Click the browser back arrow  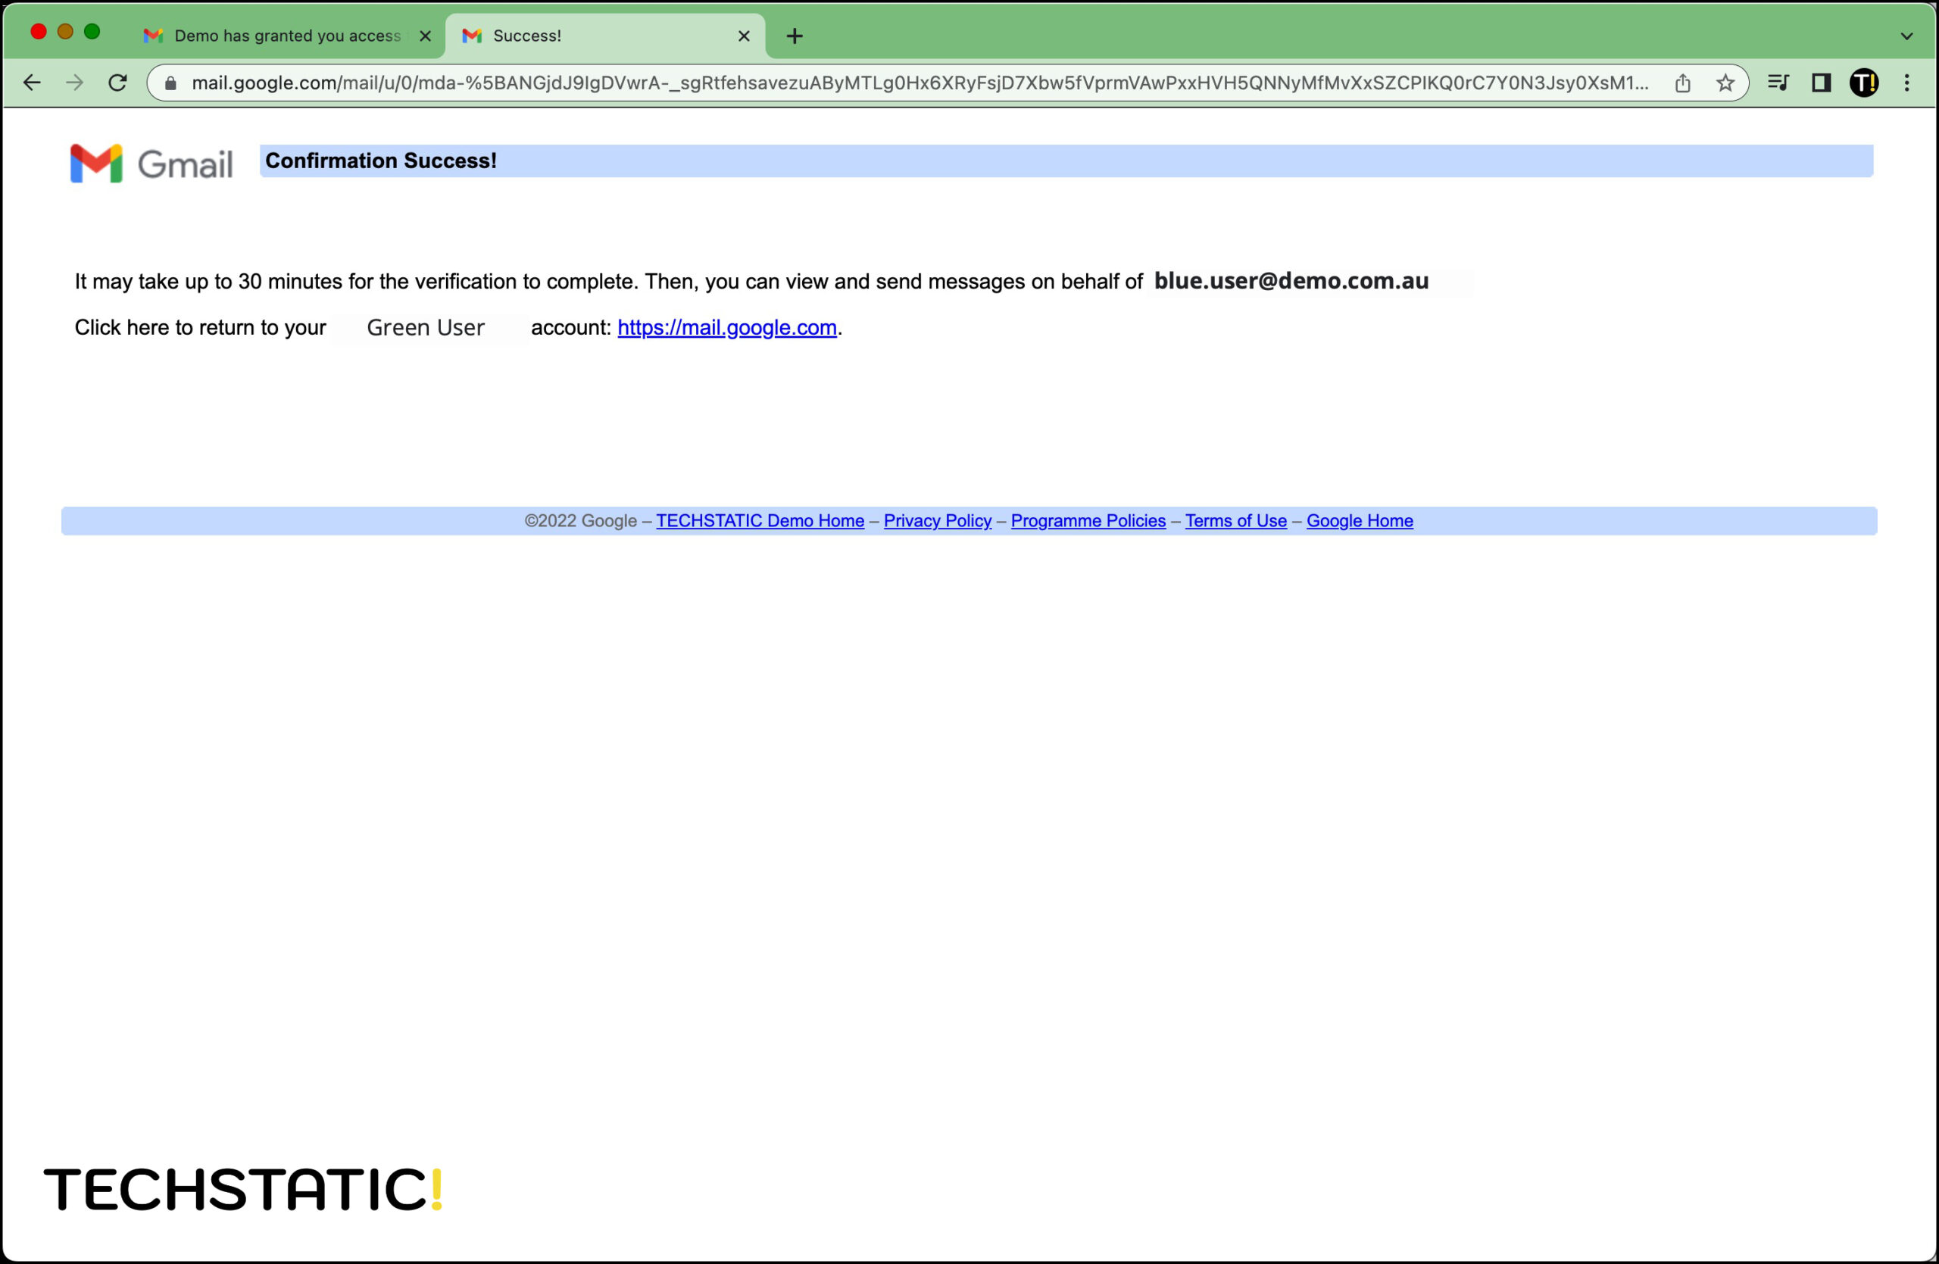[x=31, y=83]
